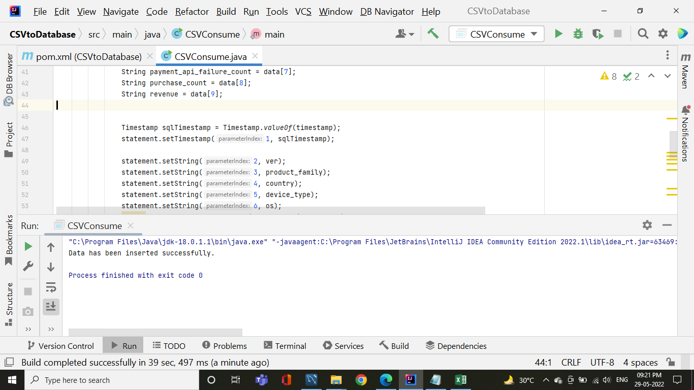Start debugging with the Debug bug icon
Image resolution: width=694 pixels, height=390 pixels.
coord(578,33)
